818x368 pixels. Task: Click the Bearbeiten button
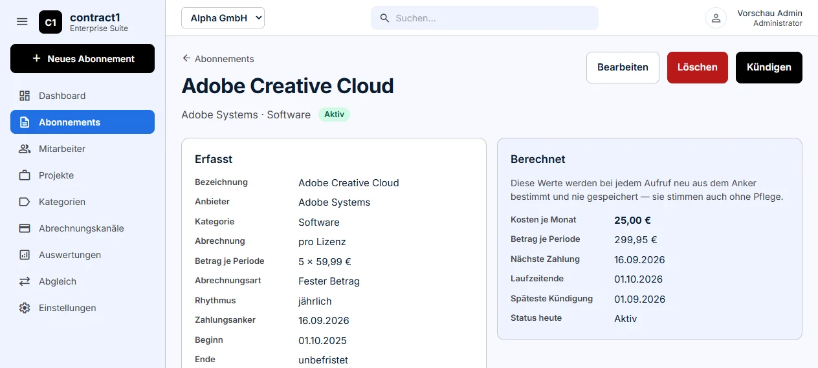pos(623,67)
